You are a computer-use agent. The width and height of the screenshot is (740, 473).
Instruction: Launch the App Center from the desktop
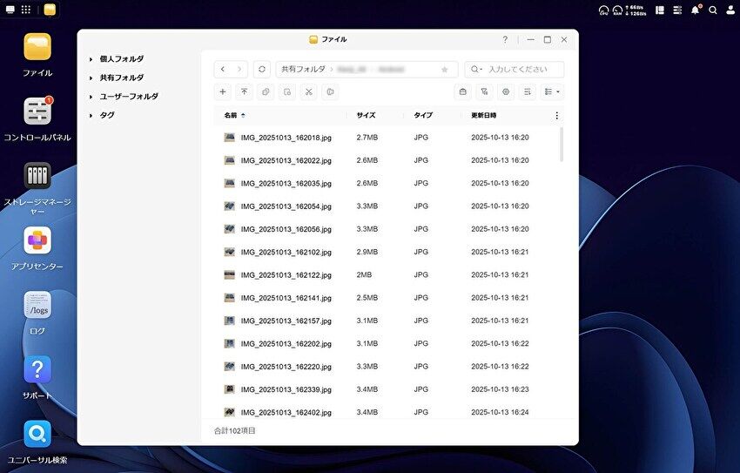pyautogui.click(x=37, y=240)
